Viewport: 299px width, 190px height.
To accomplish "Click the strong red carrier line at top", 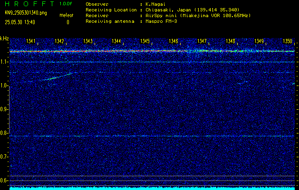I will click(152, 51).
